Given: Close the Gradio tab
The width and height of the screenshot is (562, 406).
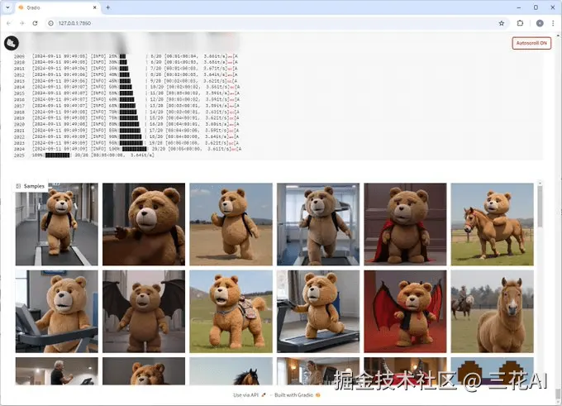Looking at the screenshot, I should [x=94, y=7].
